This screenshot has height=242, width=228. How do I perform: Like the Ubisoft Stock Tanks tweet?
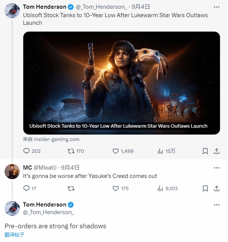(x=123, y=151)
